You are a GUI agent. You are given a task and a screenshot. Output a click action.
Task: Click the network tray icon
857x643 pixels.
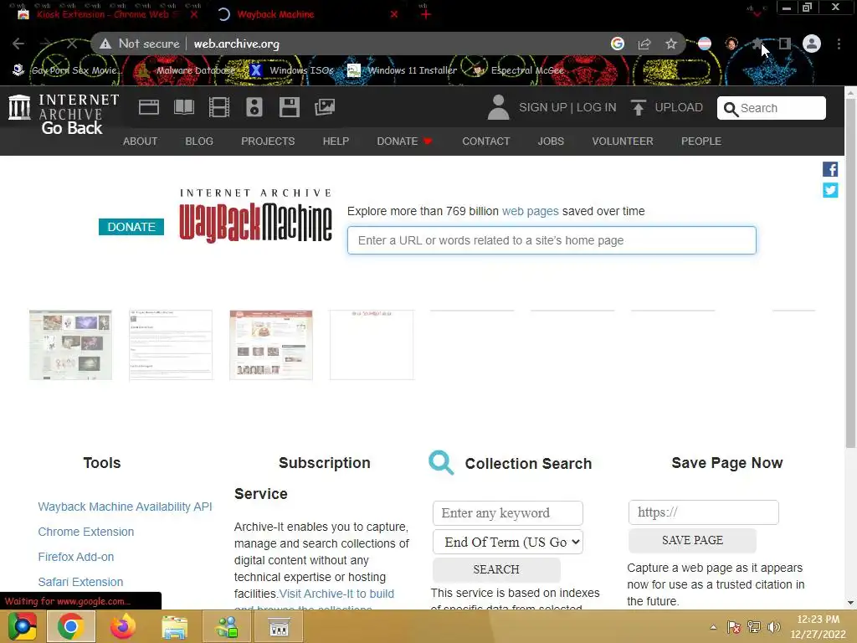(754, 627)
